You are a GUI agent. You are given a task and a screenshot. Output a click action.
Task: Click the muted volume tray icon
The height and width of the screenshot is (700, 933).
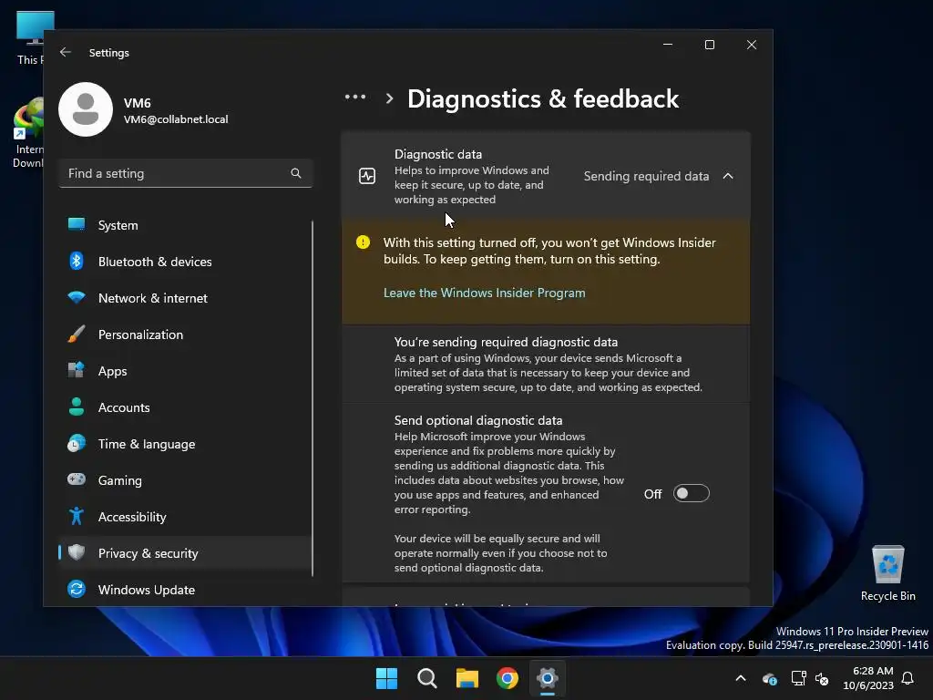click(823, 678)
